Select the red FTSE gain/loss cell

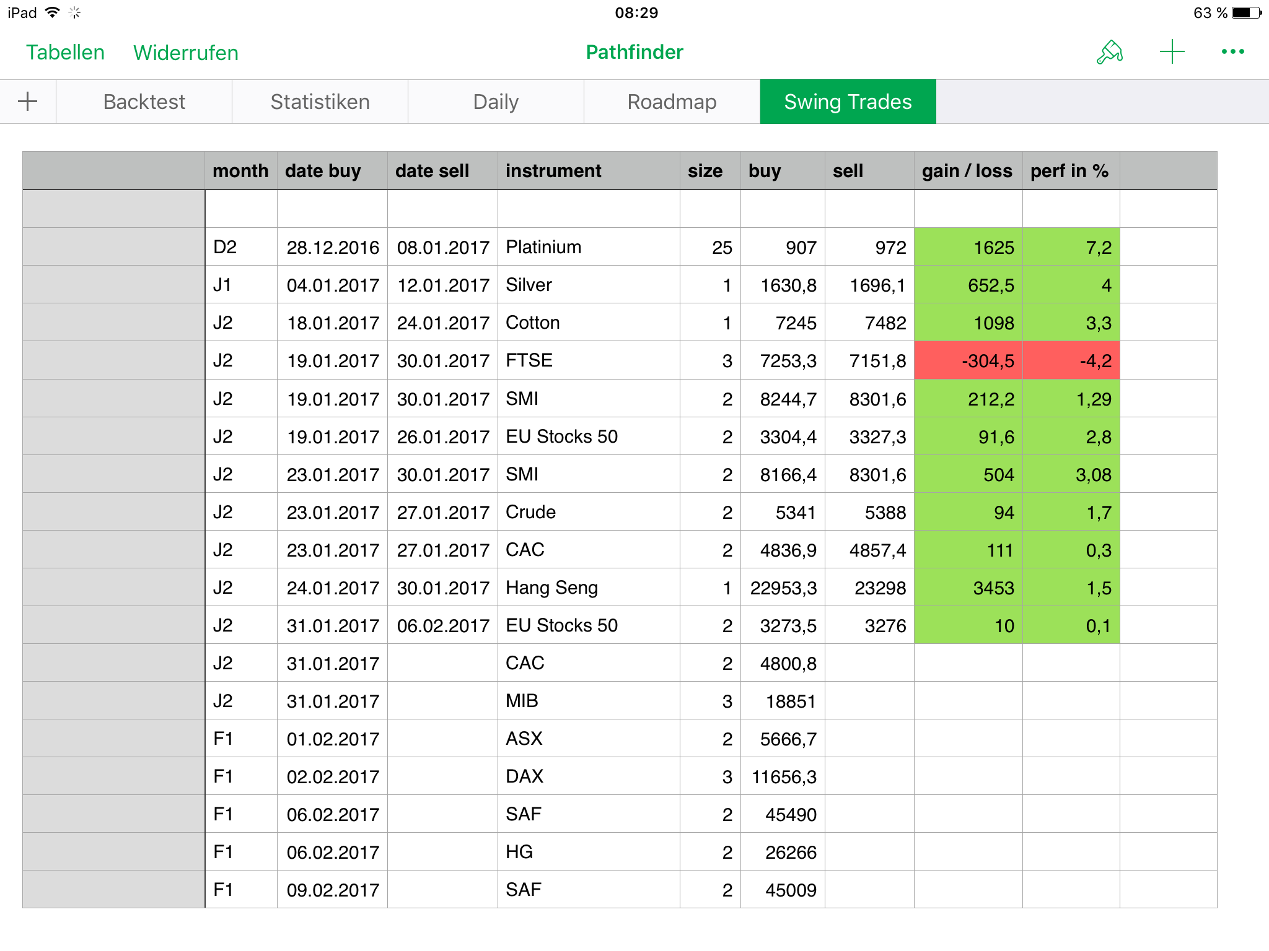pos(968,360)
